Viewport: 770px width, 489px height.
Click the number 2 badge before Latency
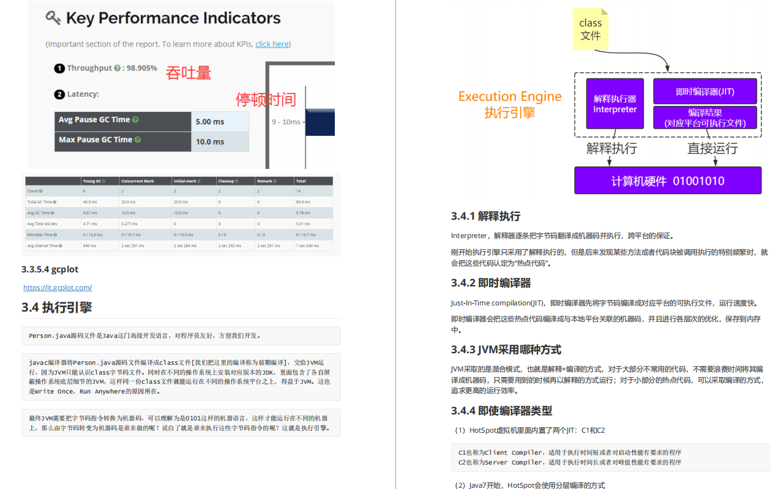point(59,94)
